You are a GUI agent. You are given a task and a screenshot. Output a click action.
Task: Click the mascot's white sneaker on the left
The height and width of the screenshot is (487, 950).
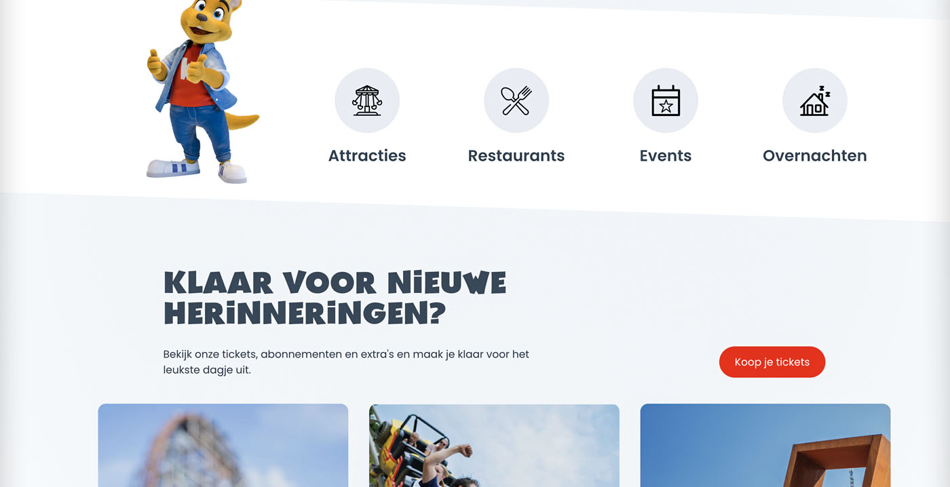pos(173,168)
